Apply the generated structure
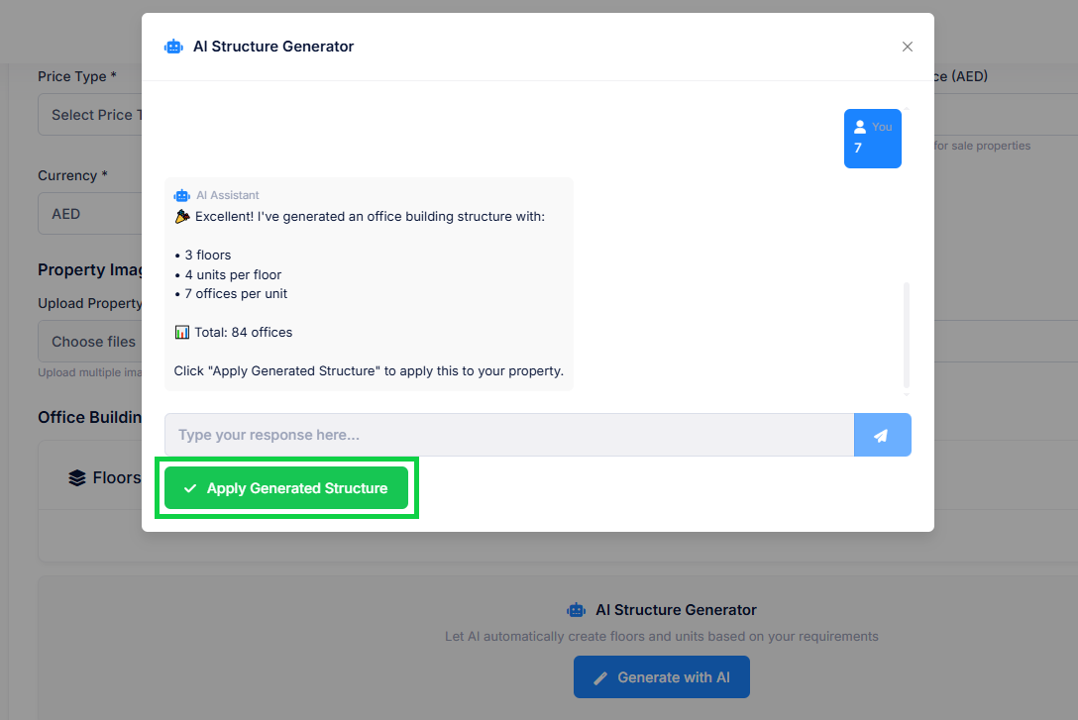Image resolution: width=1078 pixels, height=720 pixels. click(286, 488)
